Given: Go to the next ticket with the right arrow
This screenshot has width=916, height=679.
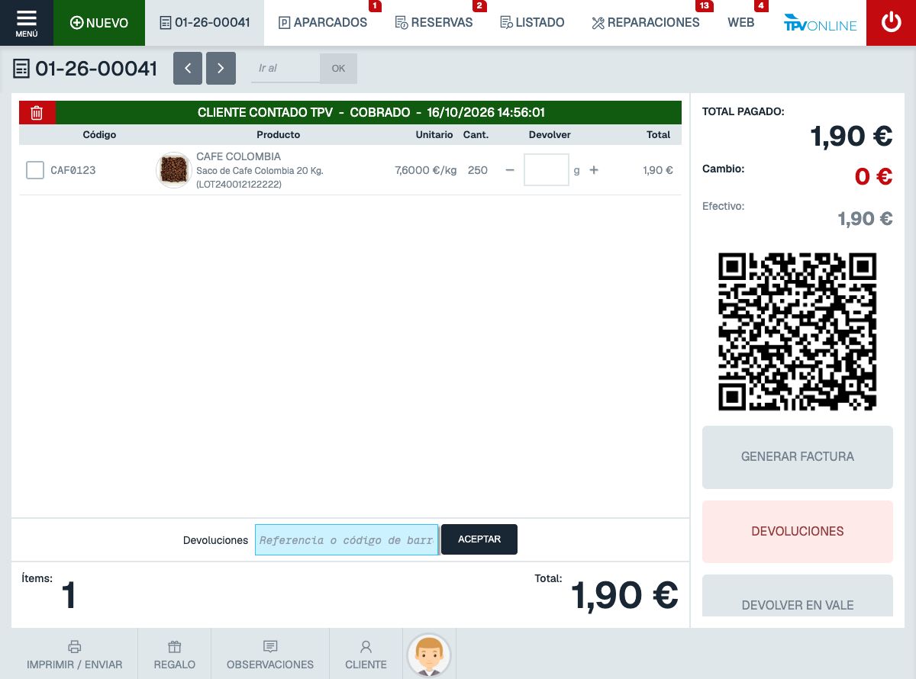Looking at the screenshot, I should (221, 68).
